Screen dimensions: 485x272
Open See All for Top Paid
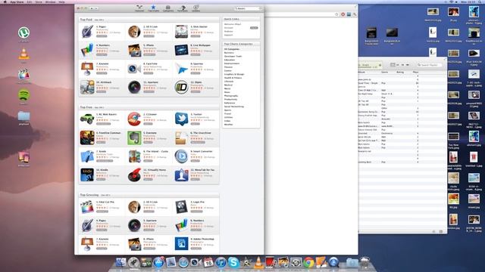(99, 20)
